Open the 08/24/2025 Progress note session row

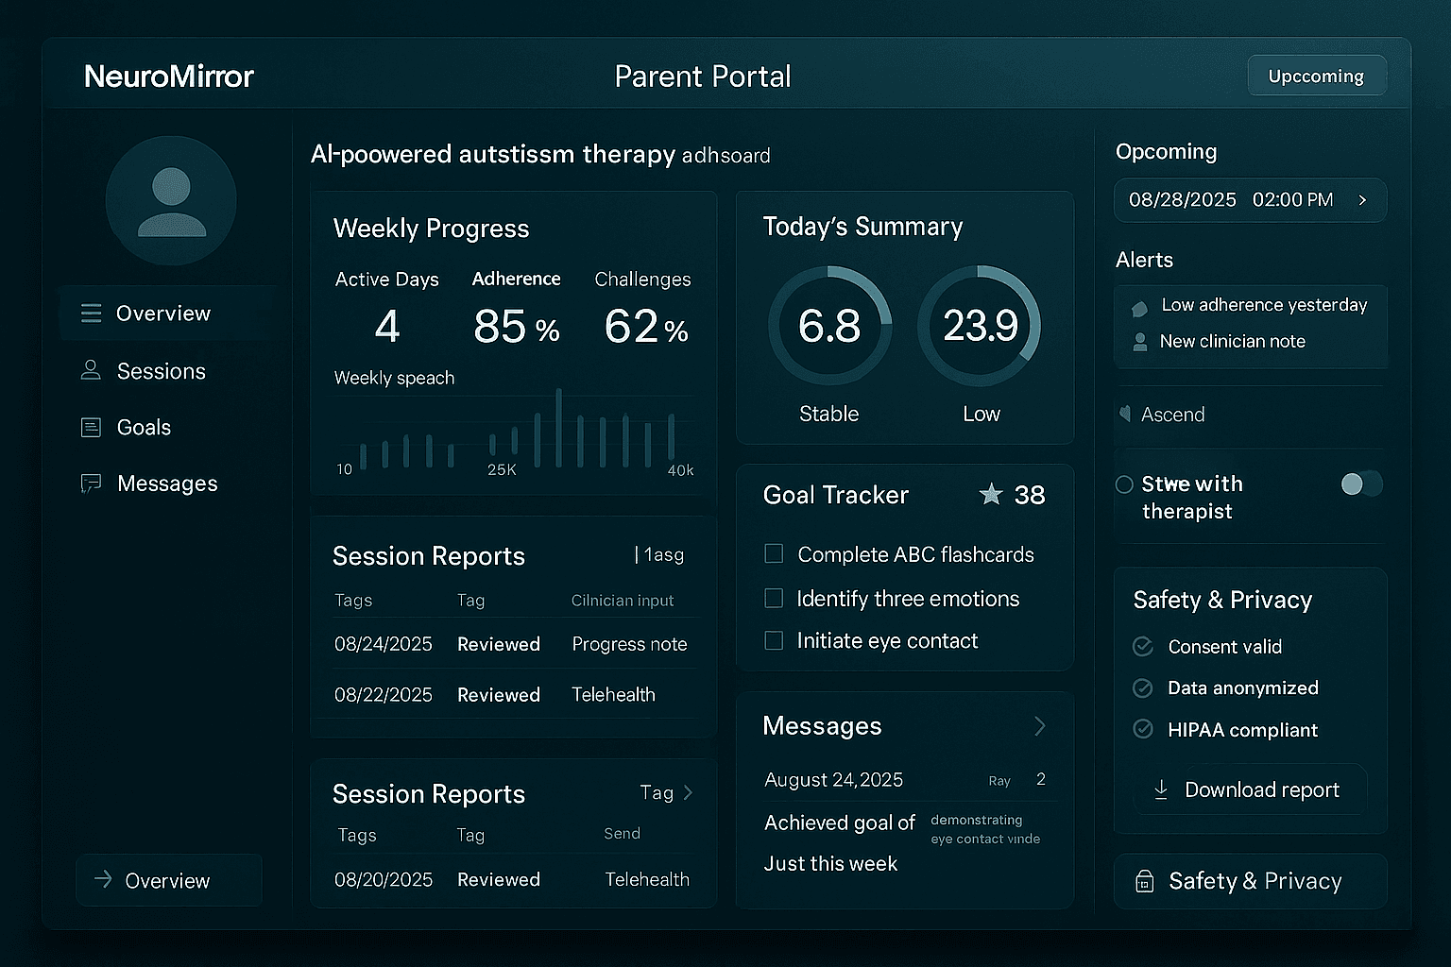click(x=510, y=644)
